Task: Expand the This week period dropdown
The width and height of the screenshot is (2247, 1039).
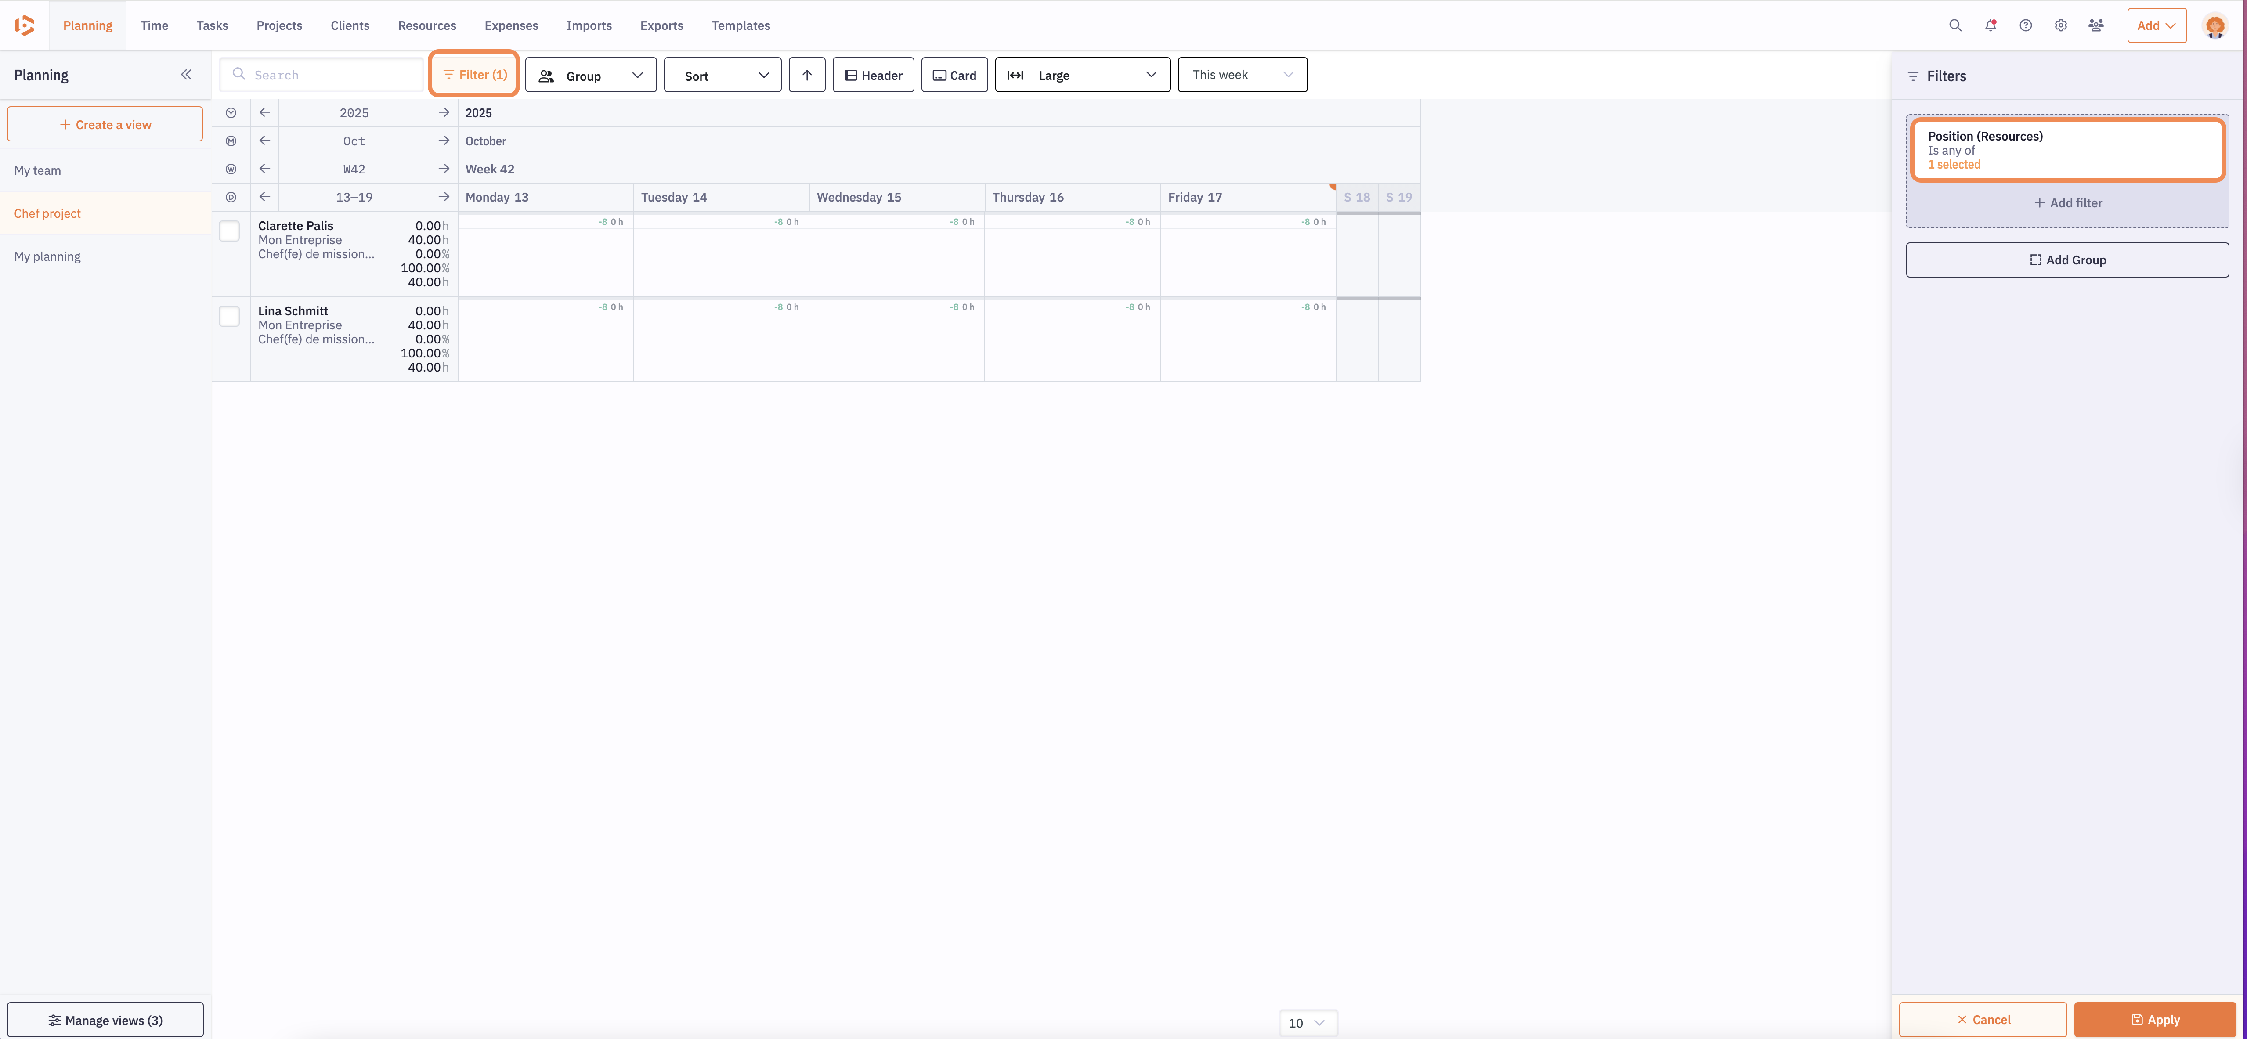Action: (x=1242, y=75)
